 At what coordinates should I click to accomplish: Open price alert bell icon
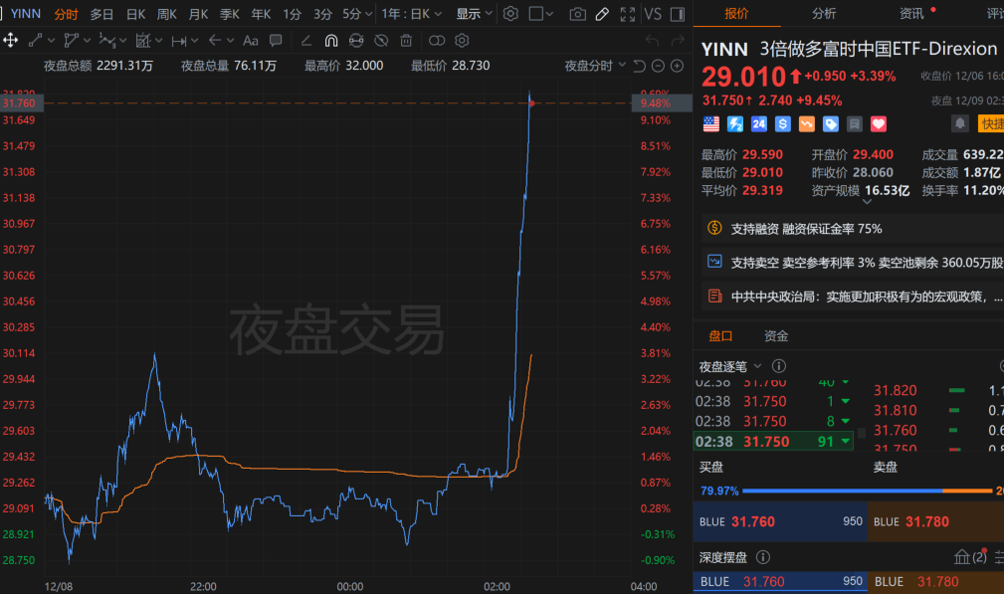[959, 123]
